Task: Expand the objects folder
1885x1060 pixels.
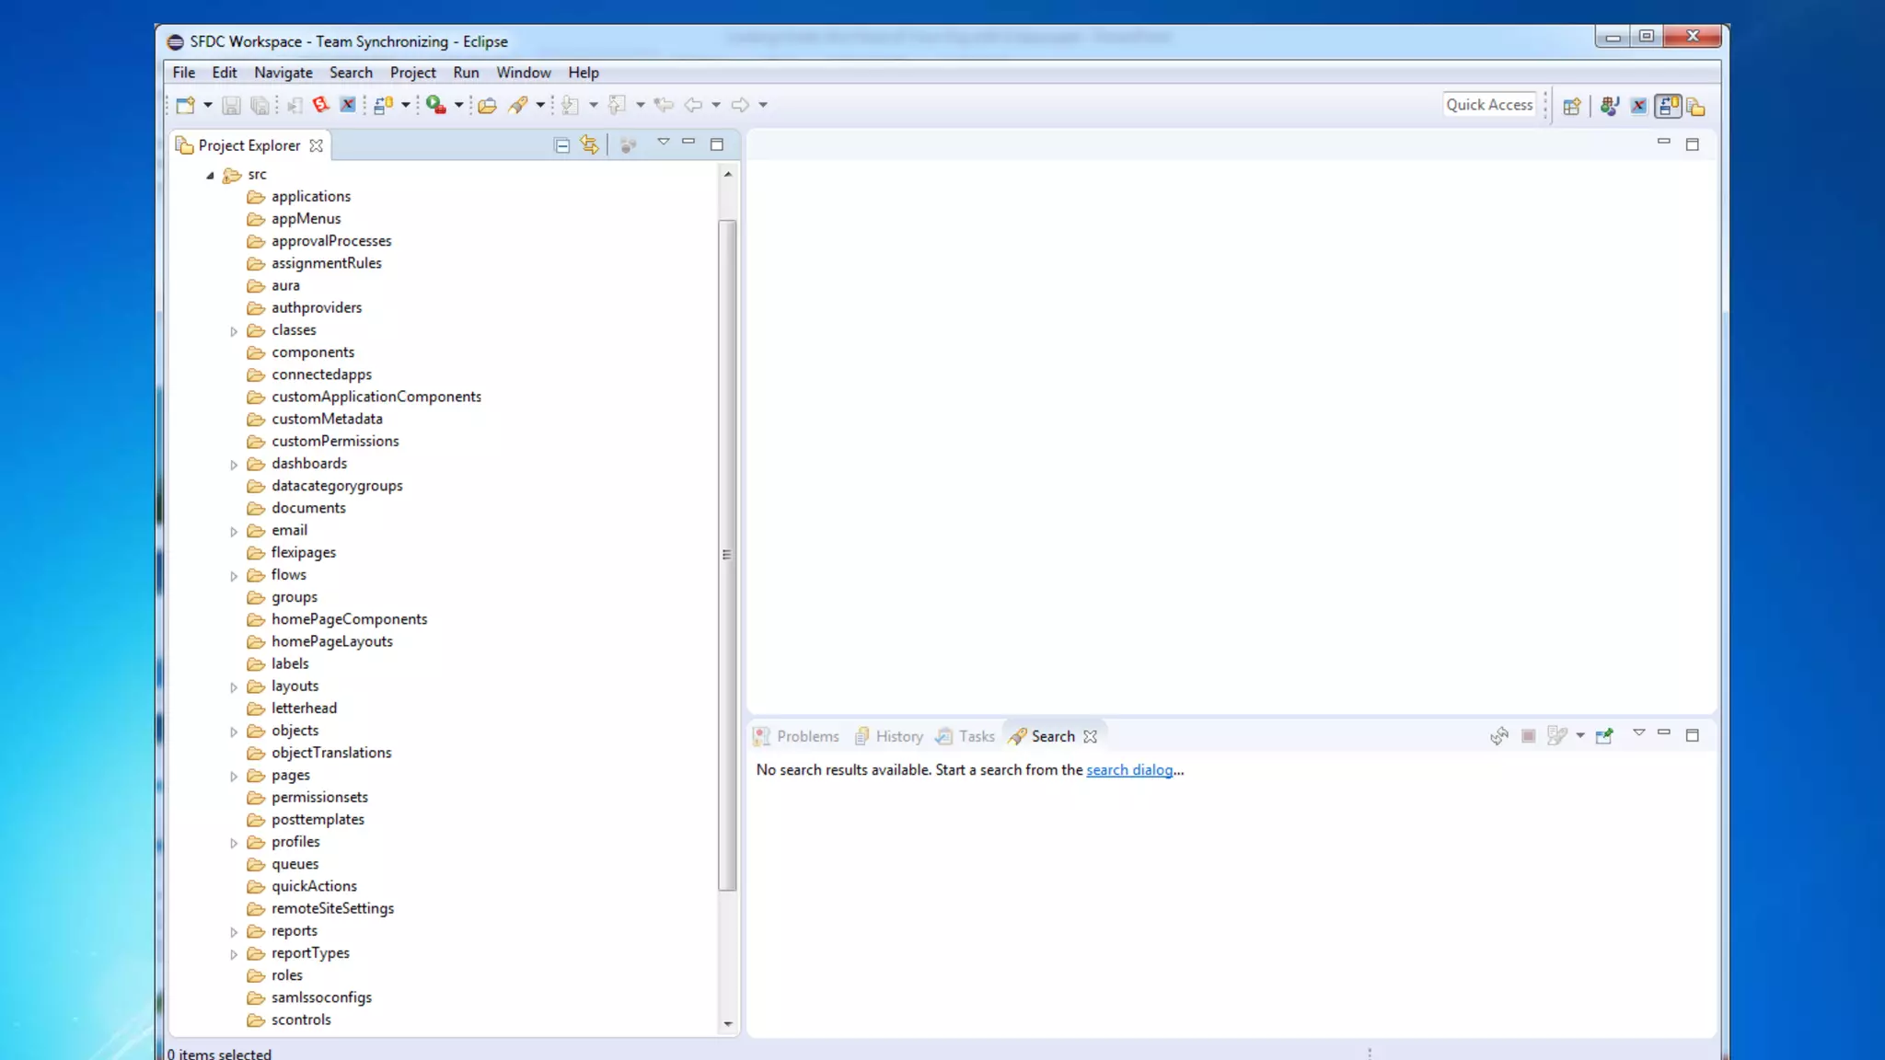Action: pyautogui.click(x=234, y=732)
